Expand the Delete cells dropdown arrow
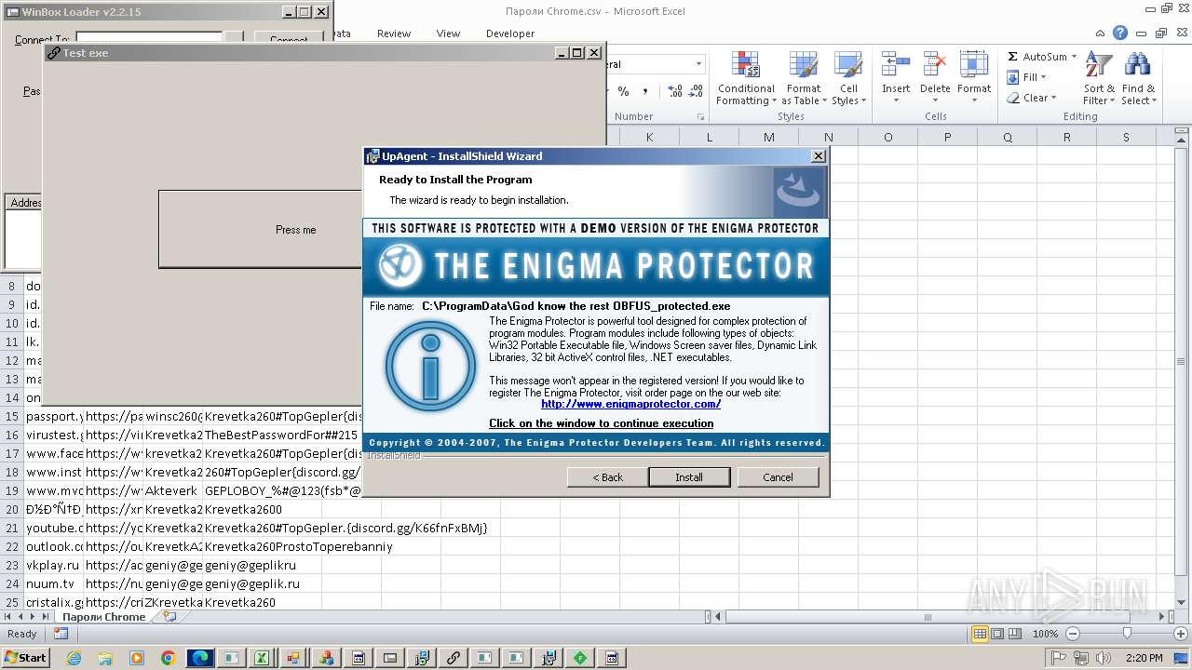The image size is (1192, 670). coord(934,100)
